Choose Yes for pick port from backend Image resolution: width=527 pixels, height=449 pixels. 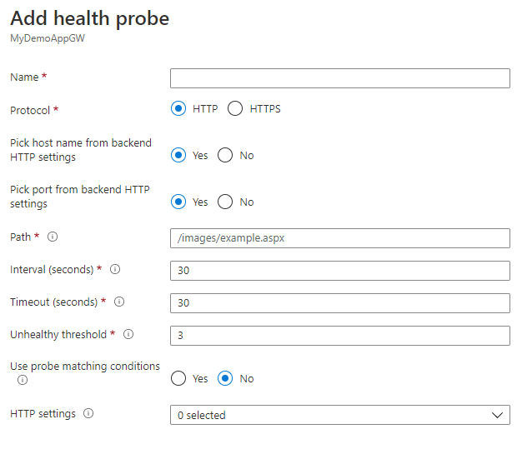pos(178,202)
